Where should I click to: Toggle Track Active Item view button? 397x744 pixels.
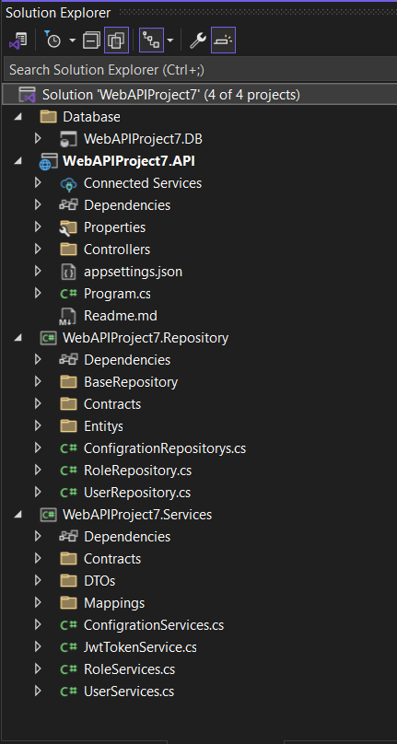coord(151,41)
